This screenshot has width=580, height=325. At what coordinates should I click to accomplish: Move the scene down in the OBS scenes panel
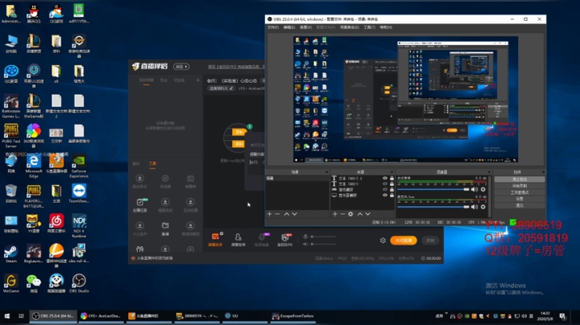pyautogui.click(x=295, y=214)
